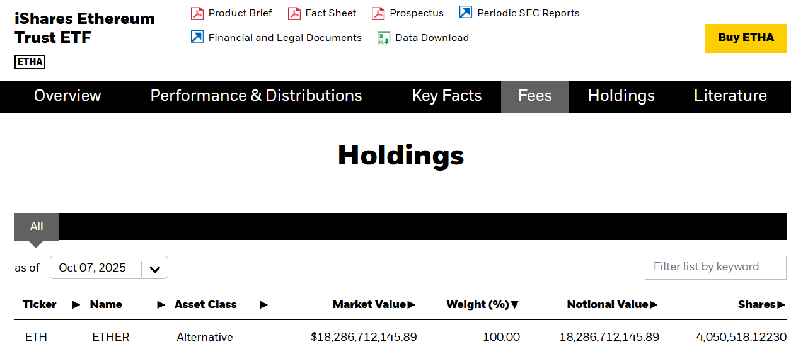Open the Prospectus link
The width and height of the screenshot is (791, 349).
tap(416, 13)
